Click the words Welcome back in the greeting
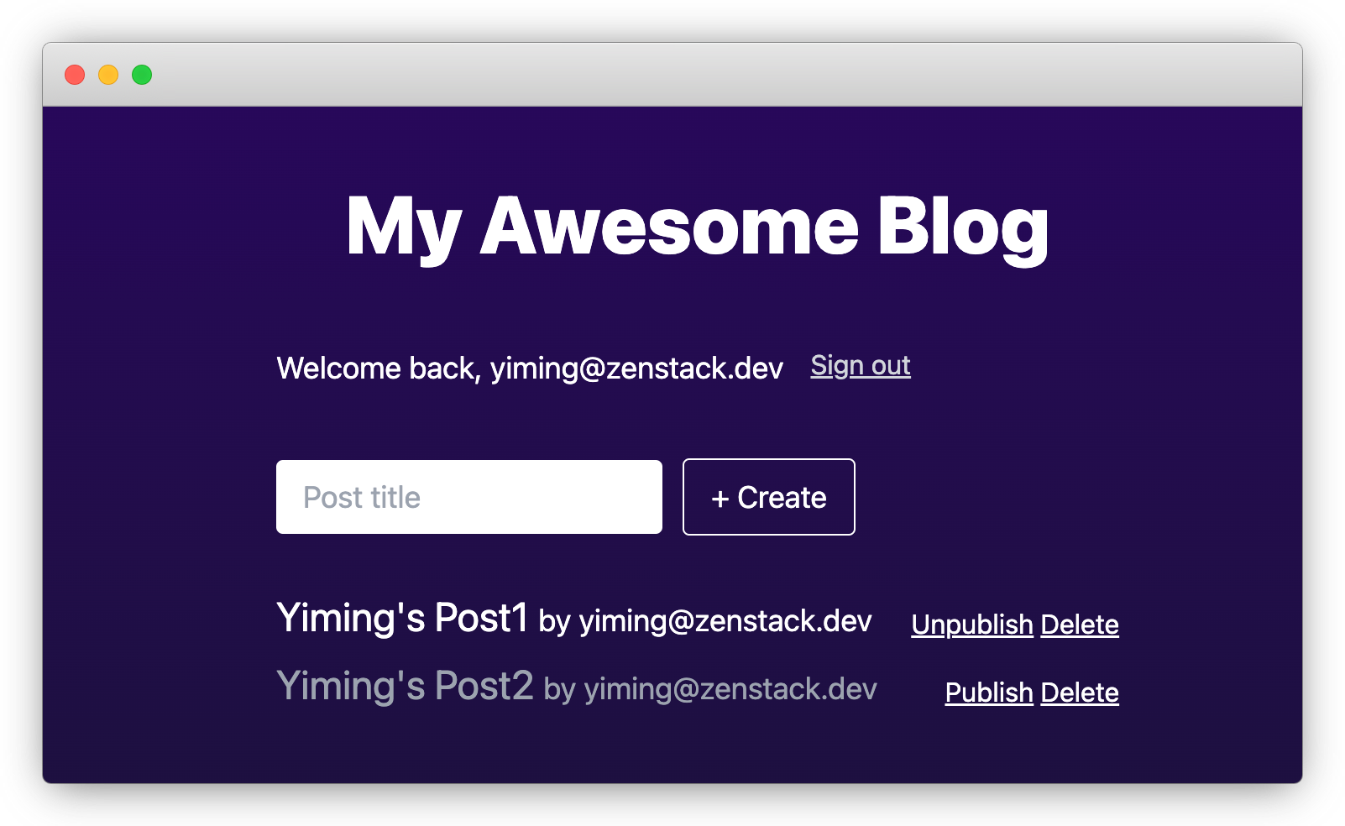This screenshot has width=1345, height=826. pyautogui.click(x=378, y=369)
